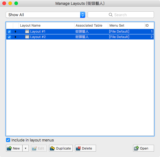Viewport: 160px width, 157px height.
Task: Minimize the Manage Layouts window
Action: (10, 3)
